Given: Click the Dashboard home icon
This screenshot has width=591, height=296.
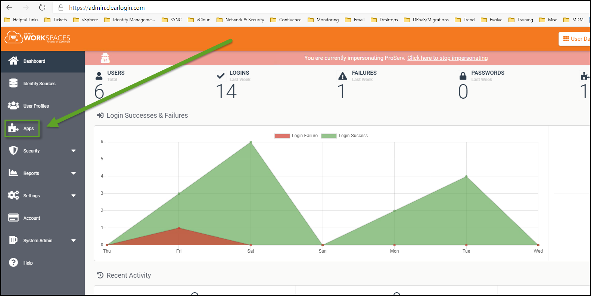Looking at the screenshot, I should (x=13, y=61).
